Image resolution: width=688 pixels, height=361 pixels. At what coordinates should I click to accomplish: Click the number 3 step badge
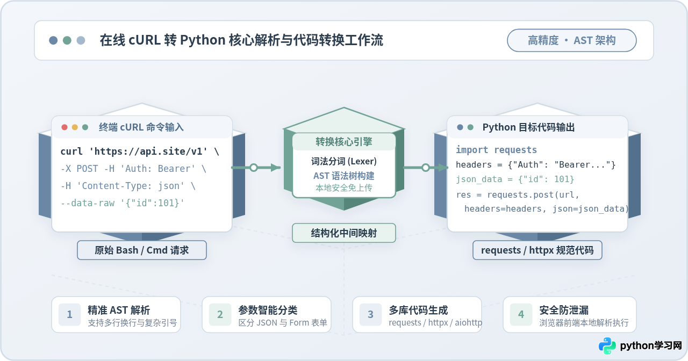[370, 314]
